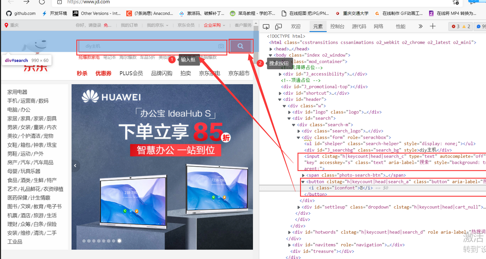This screenshot has height=259, width=486.
Task: Open 企业采购 dropdown
Action: click(214, 25)
